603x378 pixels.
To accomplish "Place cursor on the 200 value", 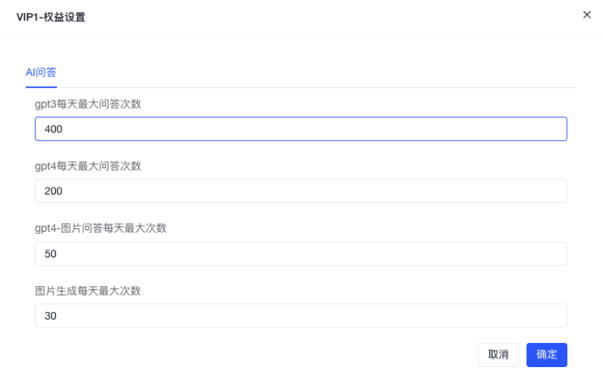I will pos(53,191).
